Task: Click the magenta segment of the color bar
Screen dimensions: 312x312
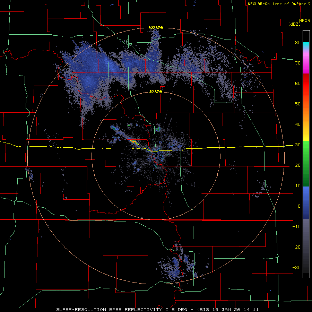Action: pyautogui.click(x=306, y=63)
